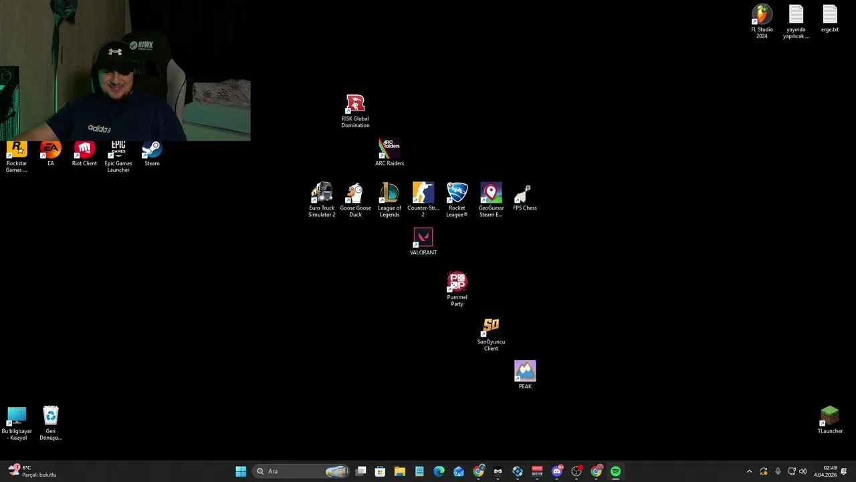Image resolution: width=856 pixels, height=482 pixels.
Task: Open Spotify from the taskbar
Action: 615,471
